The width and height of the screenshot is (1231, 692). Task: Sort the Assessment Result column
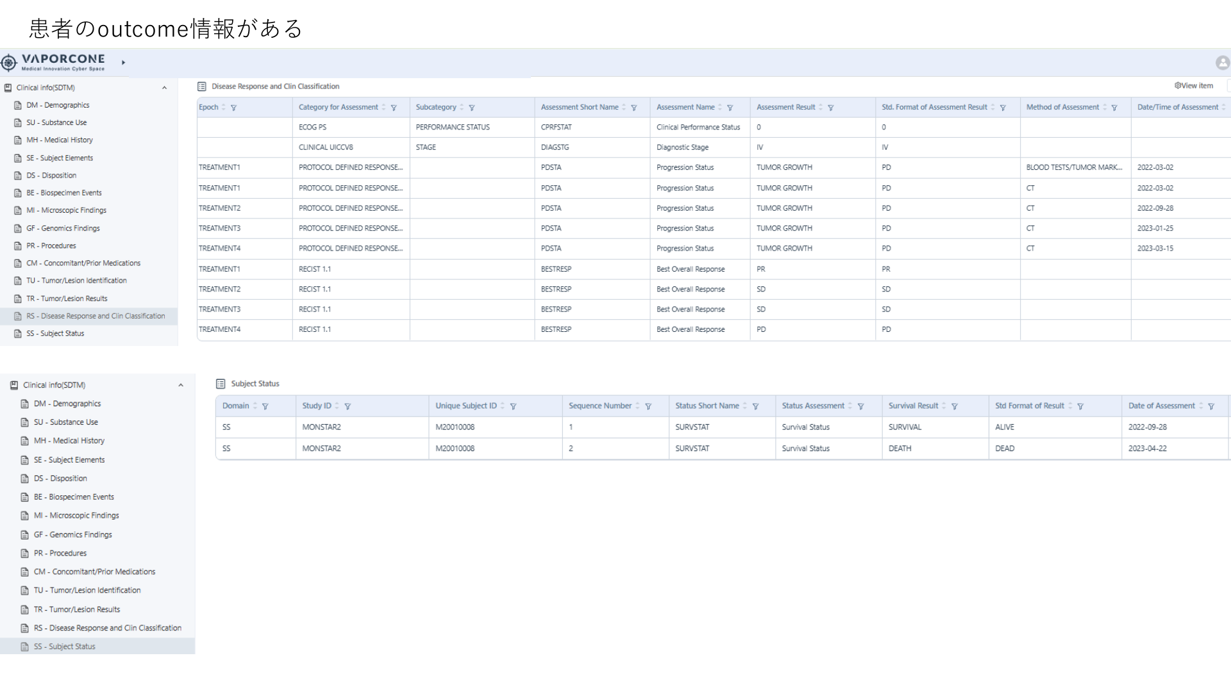821,107
